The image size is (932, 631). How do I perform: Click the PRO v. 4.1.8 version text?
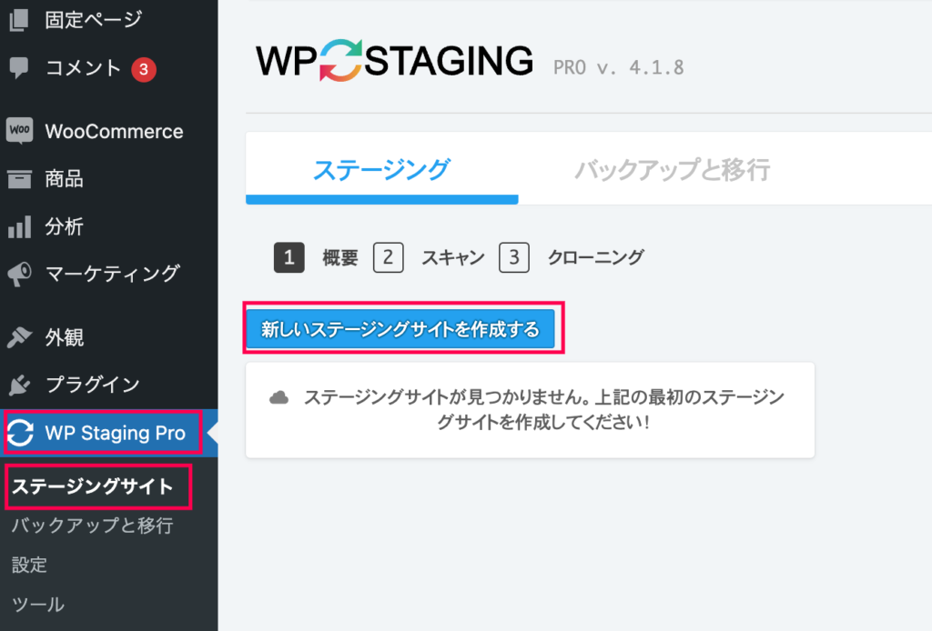[x=619, y=67]
